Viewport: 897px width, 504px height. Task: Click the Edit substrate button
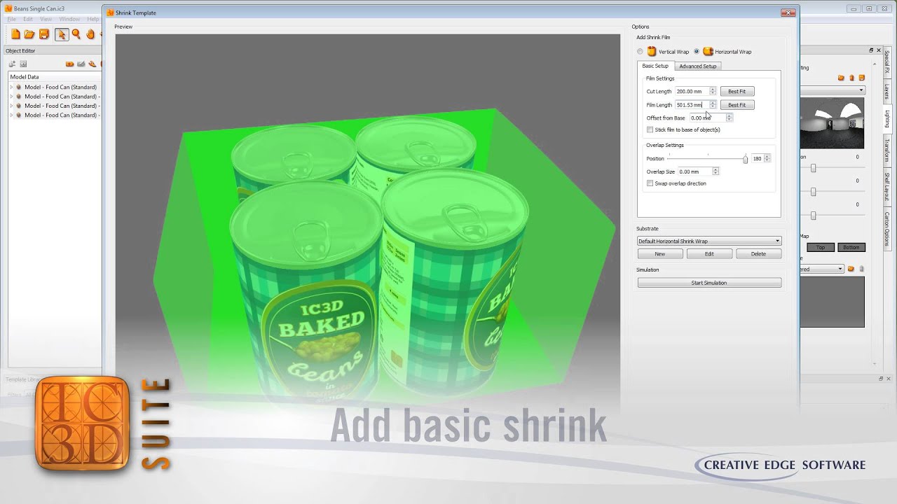[709, 254]
